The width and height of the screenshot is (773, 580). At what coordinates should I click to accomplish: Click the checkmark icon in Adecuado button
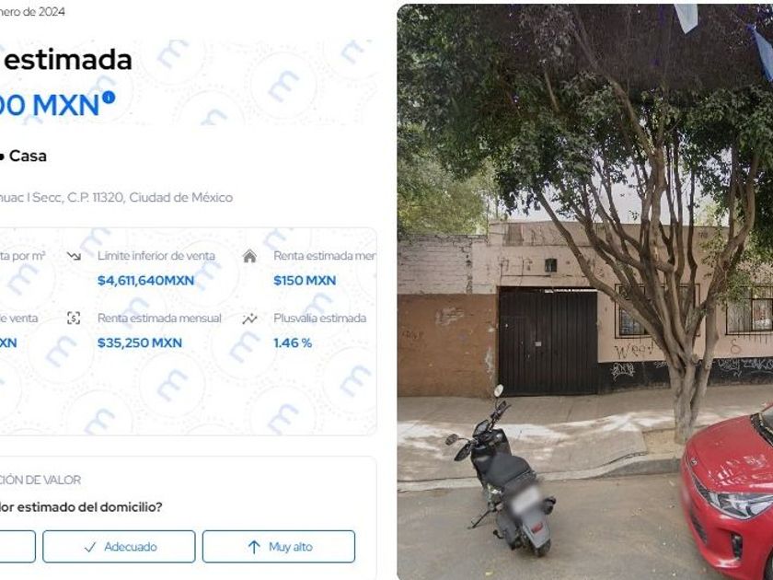(90, 547)
